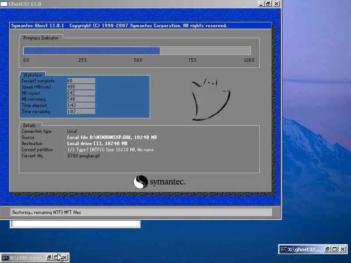Click the MB copied value 842
The height and width of the screenshot is (263, 351).
pyautogui.click(x=81, y=93)
